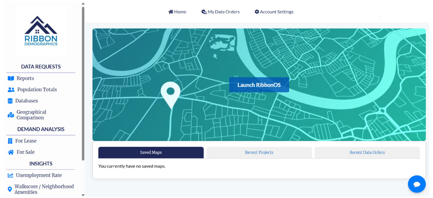Go to Home in the top navigation
This screenshot has height=198, width=433.
pos(177,12)
